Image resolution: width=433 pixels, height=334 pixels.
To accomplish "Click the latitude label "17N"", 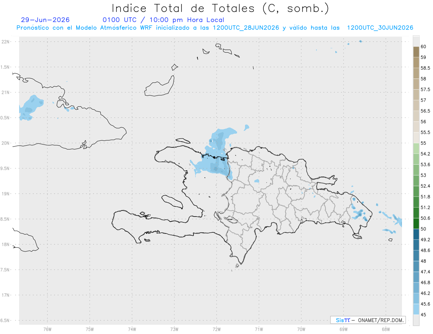I will coord(5,295).
